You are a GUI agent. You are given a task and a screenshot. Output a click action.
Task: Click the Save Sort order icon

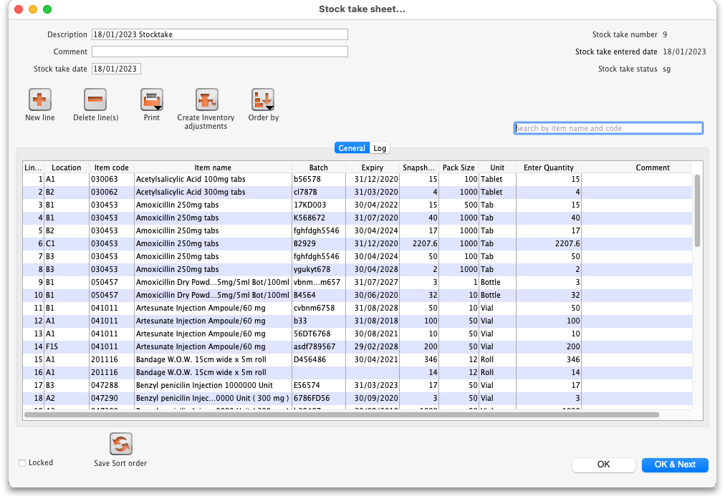(120, 444)
